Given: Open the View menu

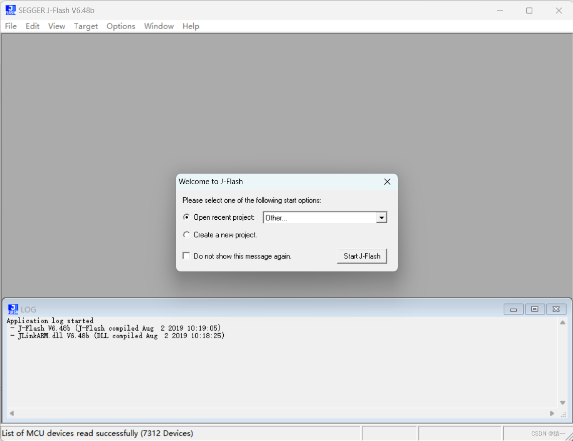Looking at the screenshot, I should tap(57, 26).
